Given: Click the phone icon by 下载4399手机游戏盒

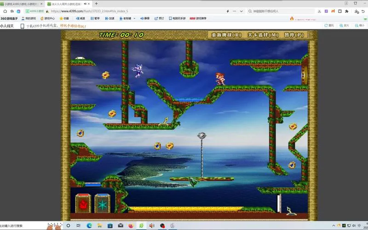Looking at the screenshot, I should pyautogui.click(x=22, y=26).
